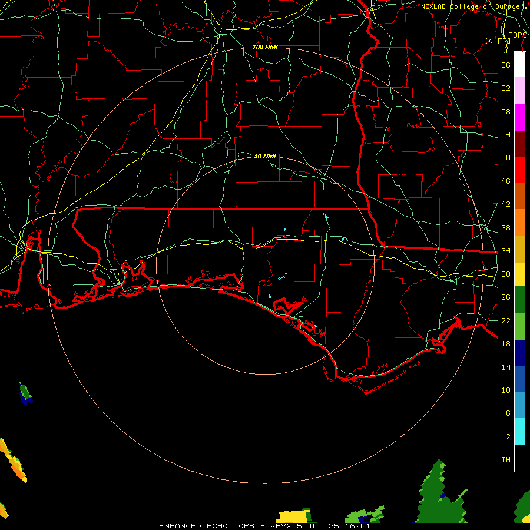Click the '18' legend value
This screenshot has width=530, height=530.
click(x=506, y=344)
